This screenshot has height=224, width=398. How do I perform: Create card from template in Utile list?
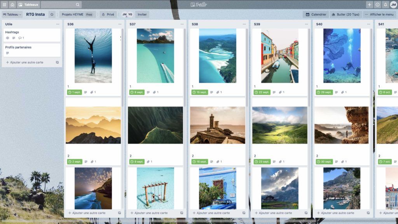(x=58, y=63)
